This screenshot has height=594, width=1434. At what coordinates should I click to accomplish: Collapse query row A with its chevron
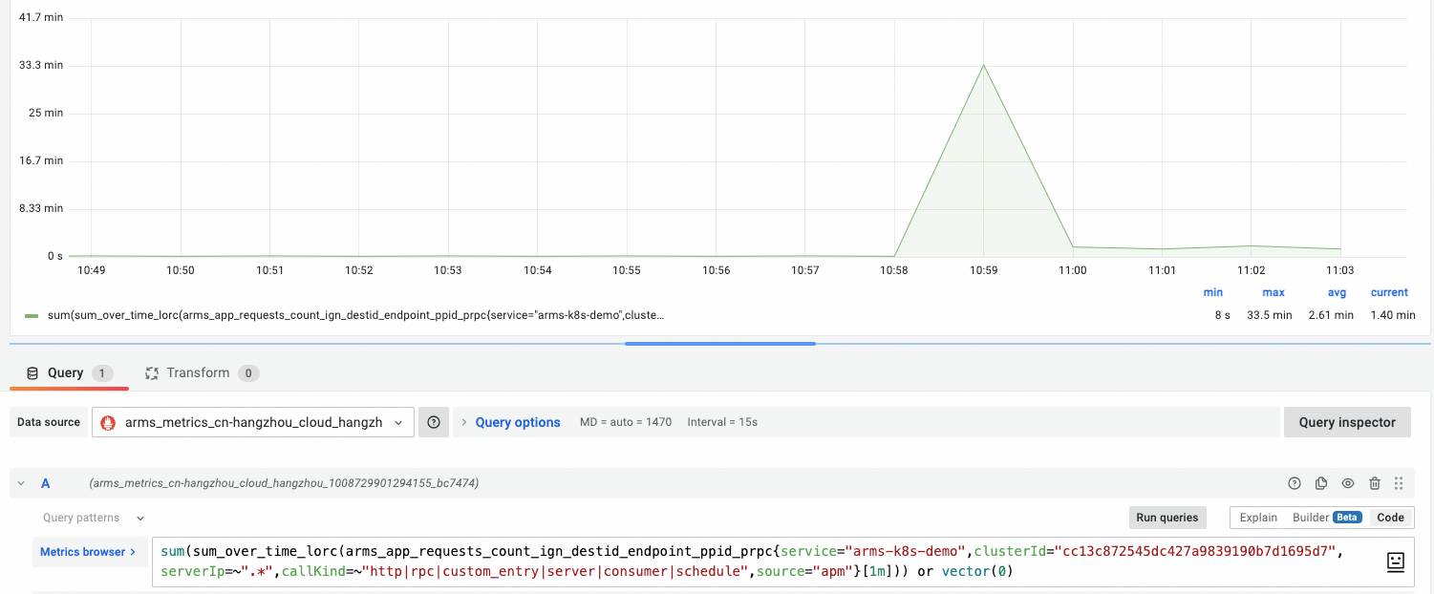point(21,483)
